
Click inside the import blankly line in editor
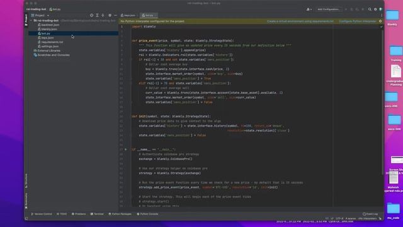(144, 26)
